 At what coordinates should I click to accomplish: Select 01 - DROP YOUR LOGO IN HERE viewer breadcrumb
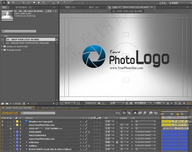(128, 11)
